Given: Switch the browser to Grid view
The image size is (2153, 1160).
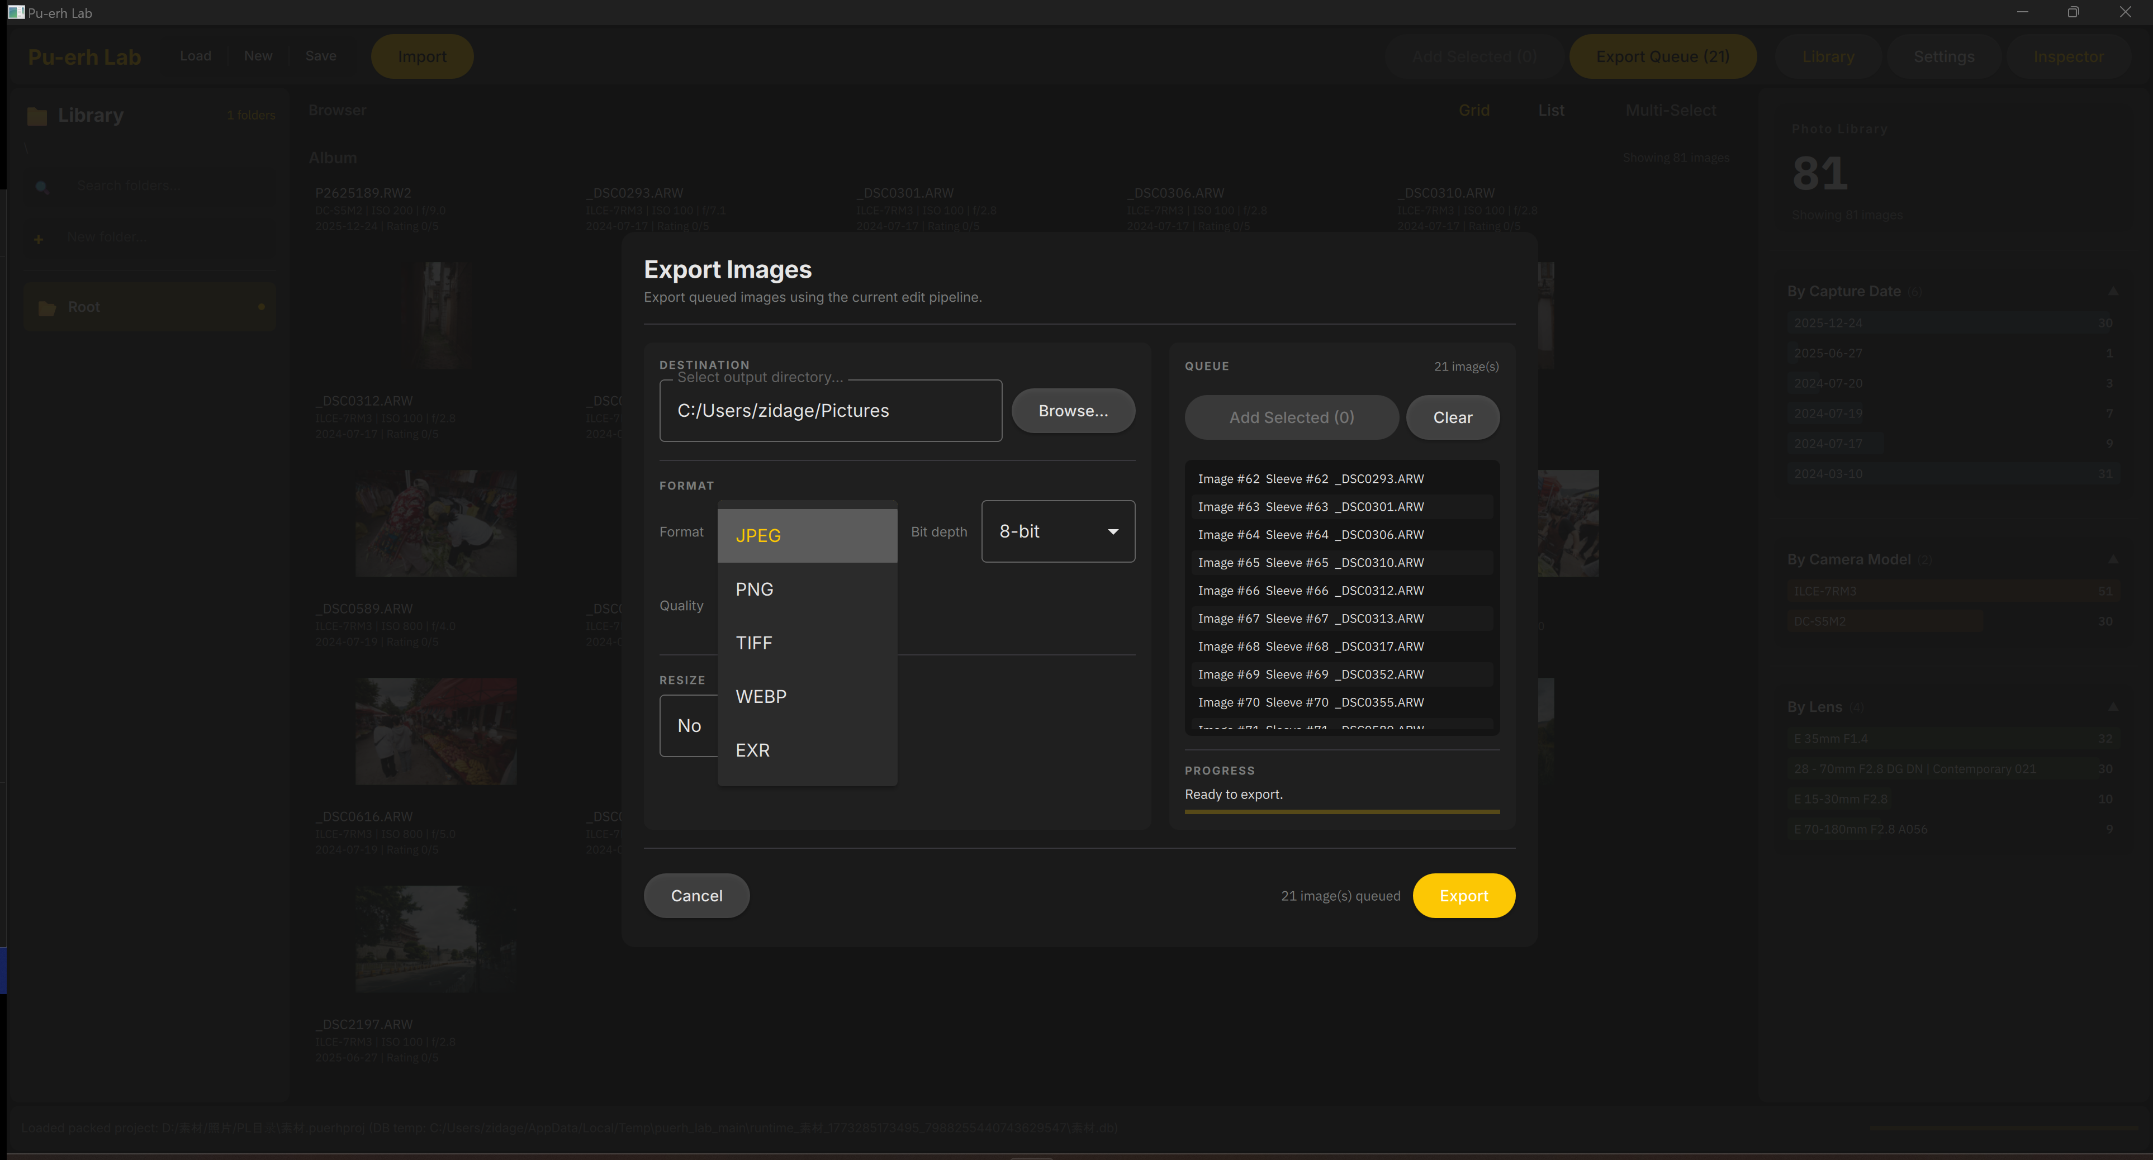Looking at the screenshot, I should point(1473,110).
